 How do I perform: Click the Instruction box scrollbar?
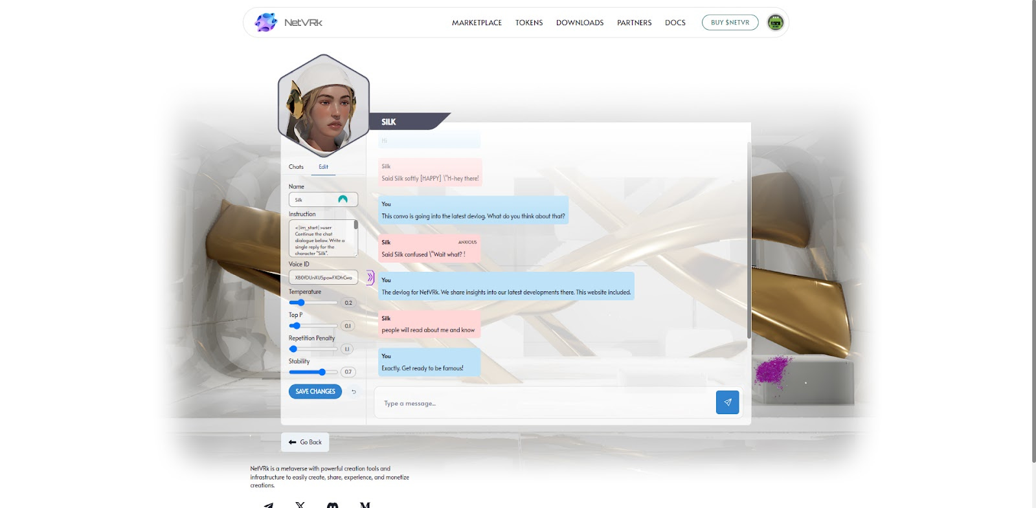[x=355, y=225]
